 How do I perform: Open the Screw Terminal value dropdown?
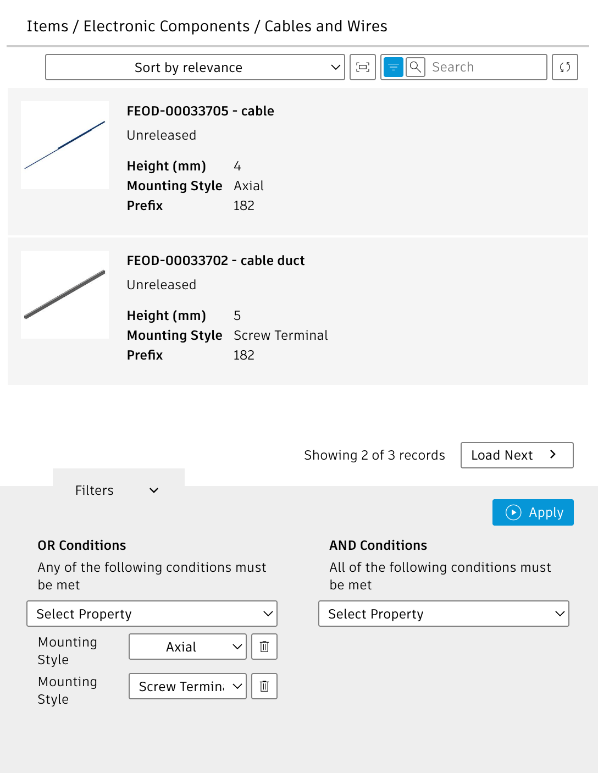click(187, 686)
